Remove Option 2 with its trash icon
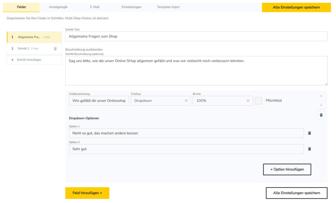Image resolution: width=336 pixels, height=203 pixels. coord(309,149)
